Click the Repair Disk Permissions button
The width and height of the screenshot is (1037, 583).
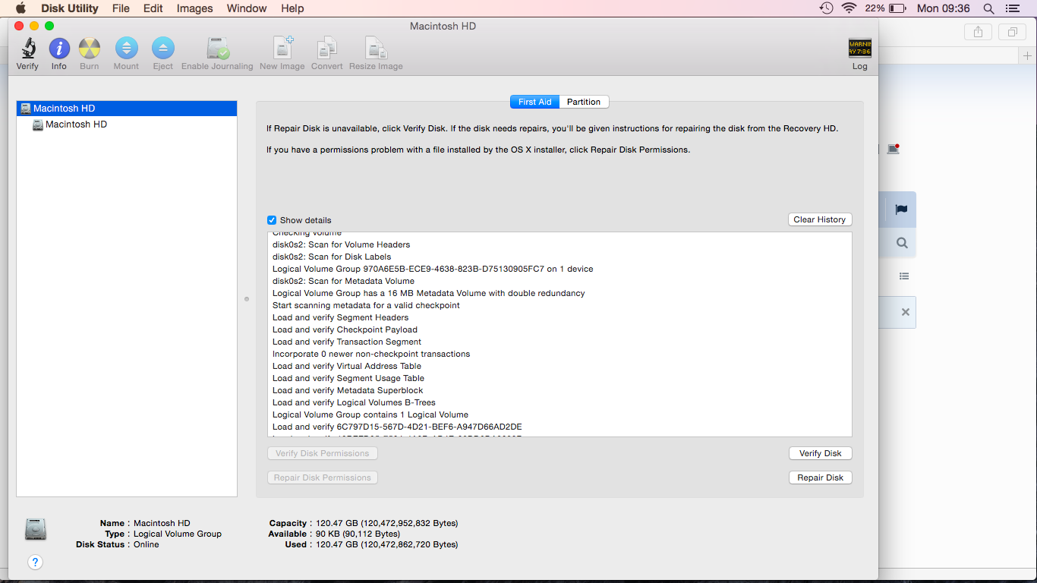click(323, 477)
